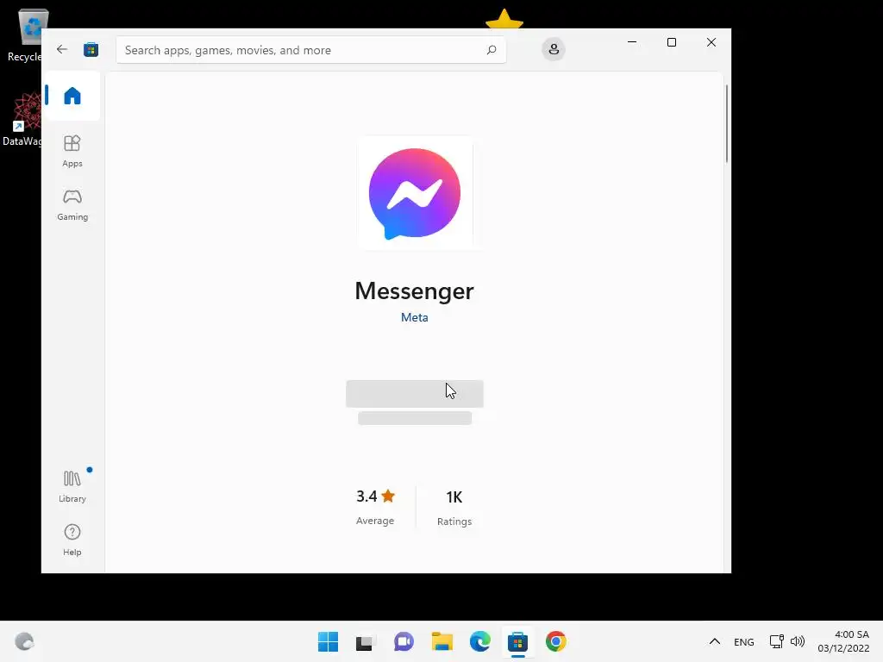
Task: Open the volume speaker tray icon
Action: pos(798,641)
